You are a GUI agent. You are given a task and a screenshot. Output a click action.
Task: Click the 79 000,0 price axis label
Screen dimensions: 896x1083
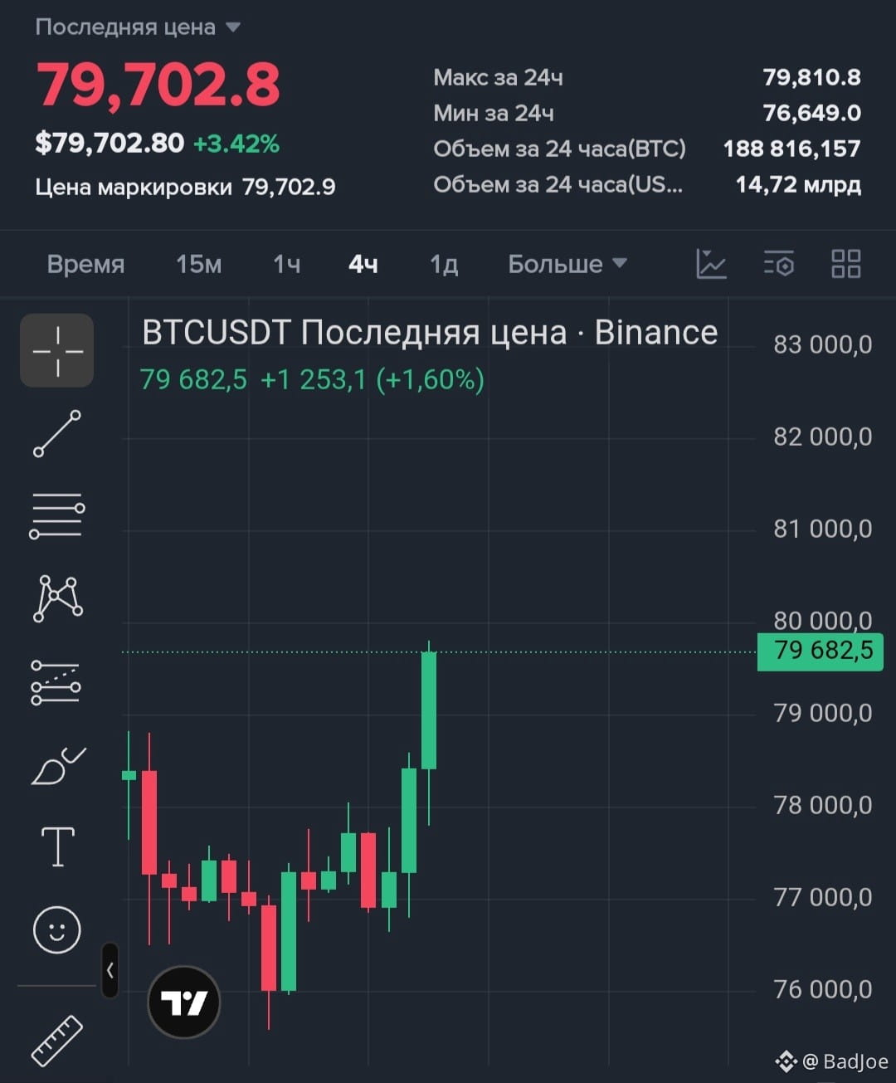[x=822, y=713]
